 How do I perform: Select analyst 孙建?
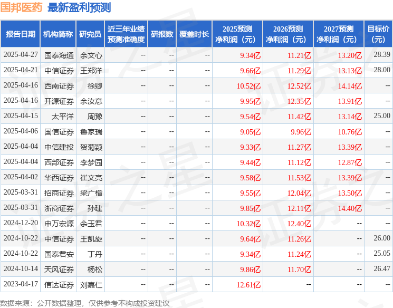pos(95,208)
